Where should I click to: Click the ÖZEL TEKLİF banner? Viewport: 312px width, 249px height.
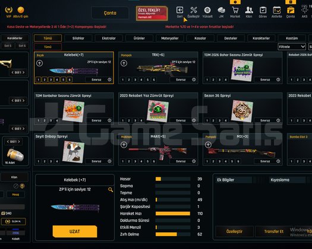coord(152,13)
